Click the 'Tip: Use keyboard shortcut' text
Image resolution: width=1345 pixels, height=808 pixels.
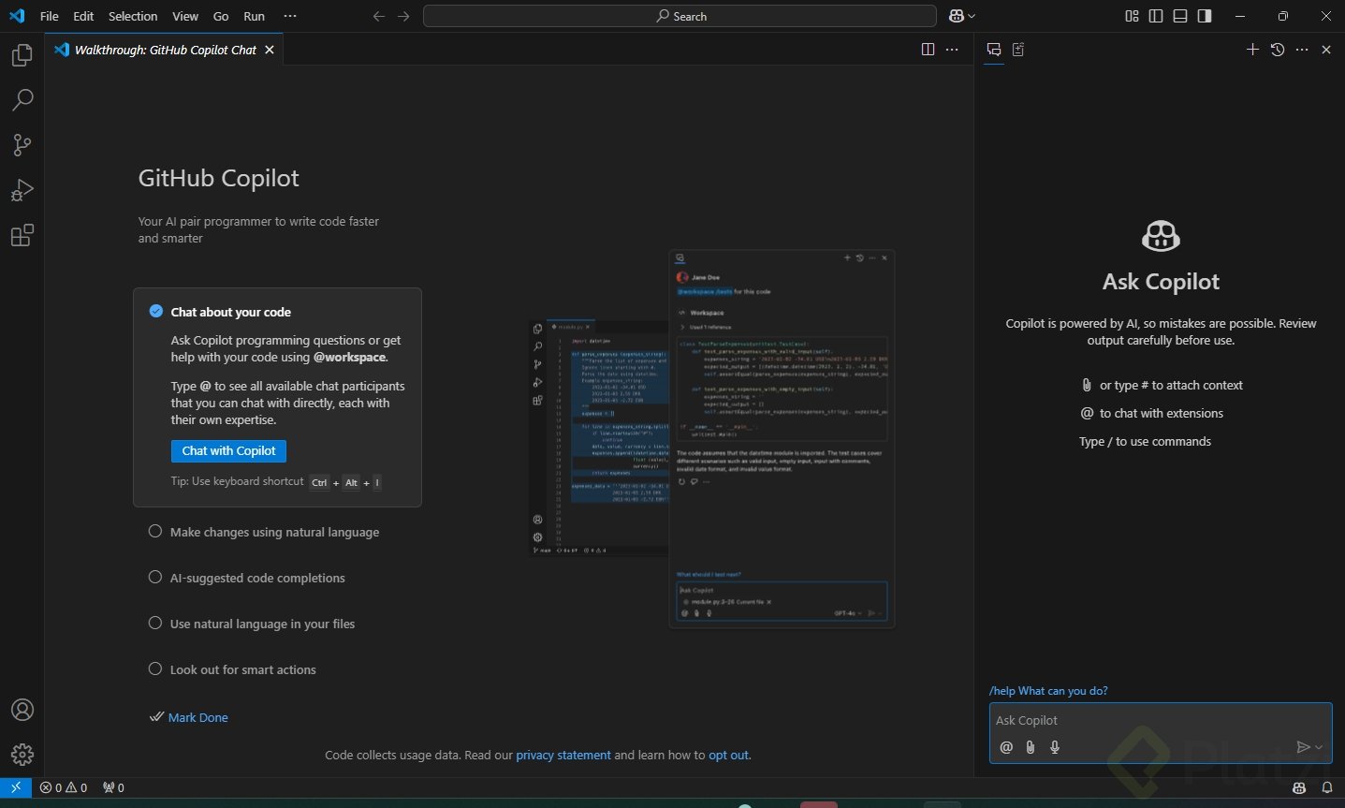click(237, 481)
